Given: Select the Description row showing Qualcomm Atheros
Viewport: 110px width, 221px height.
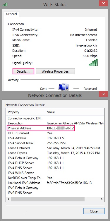Looking at the screenshot, I should pyautogui.click(x=55, y=123).
